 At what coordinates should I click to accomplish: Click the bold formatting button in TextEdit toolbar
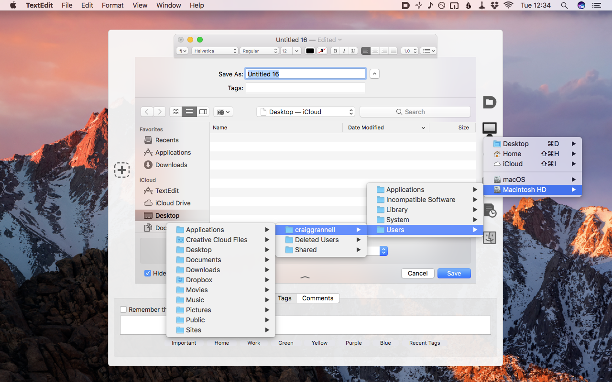coord(335,51)
